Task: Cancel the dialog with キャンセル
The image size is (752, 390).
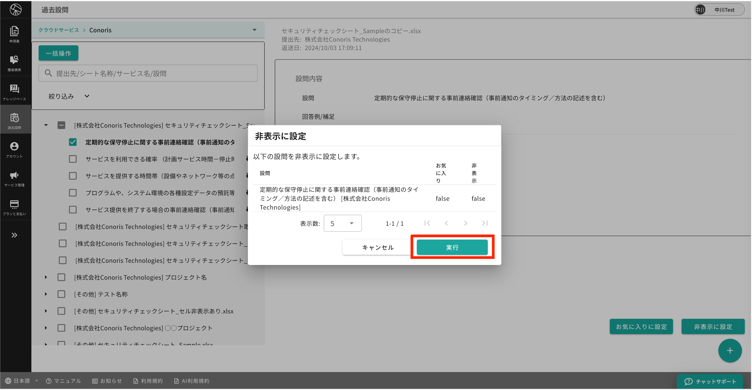Action: pyautogui.click(x=377, y=247)
